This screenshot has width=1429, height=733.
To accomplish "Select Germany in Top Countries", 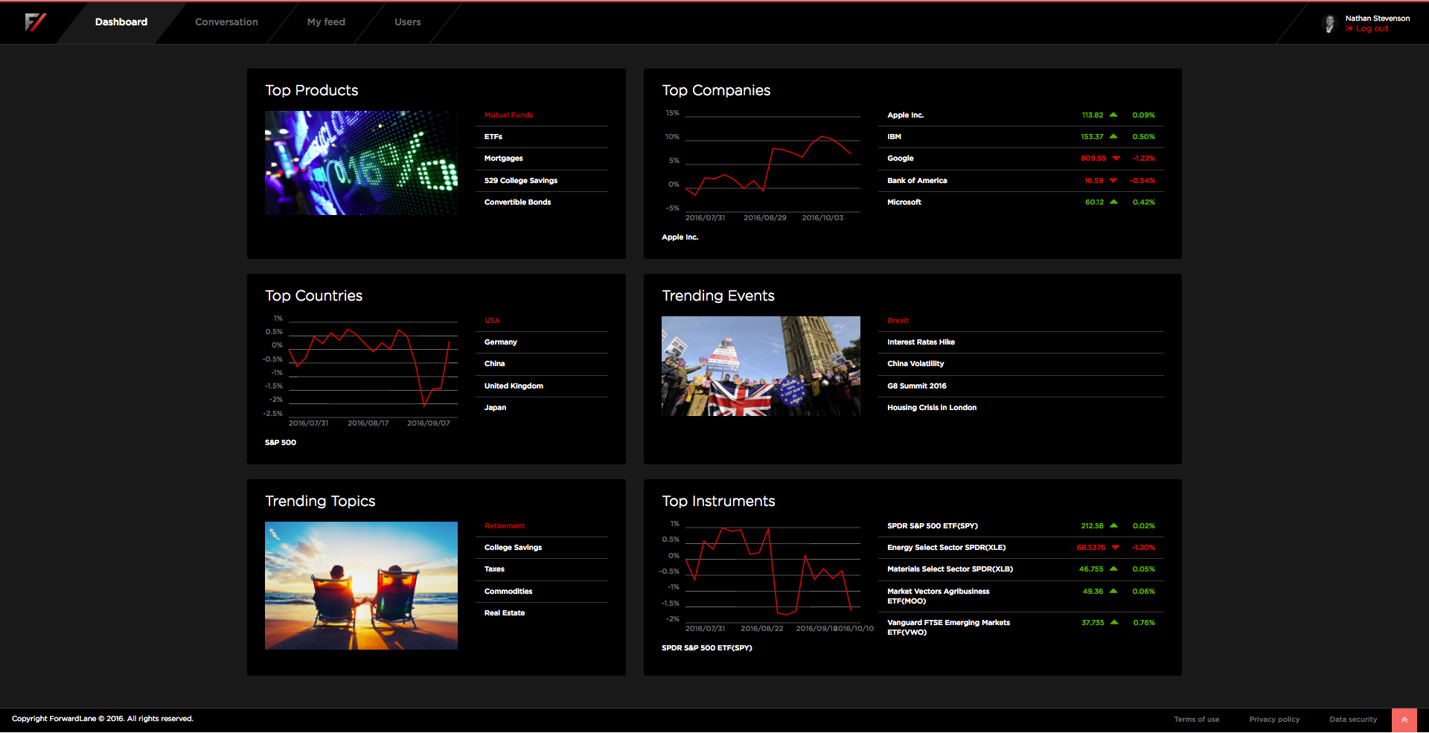I will [542, 342].
